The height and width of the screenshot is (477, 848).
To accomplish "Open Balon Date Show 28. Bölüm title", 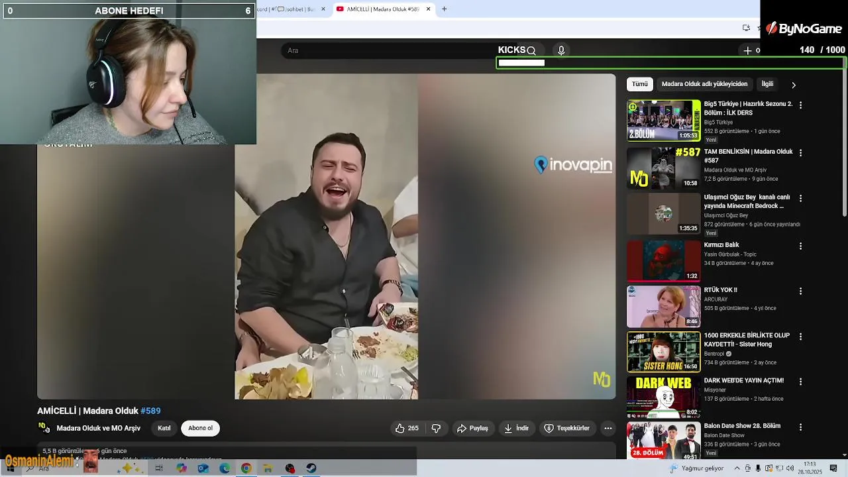I will point(742,426).
